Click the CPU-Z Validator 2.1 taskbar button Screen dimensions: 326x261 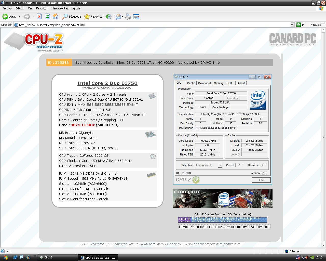[98, 257]
